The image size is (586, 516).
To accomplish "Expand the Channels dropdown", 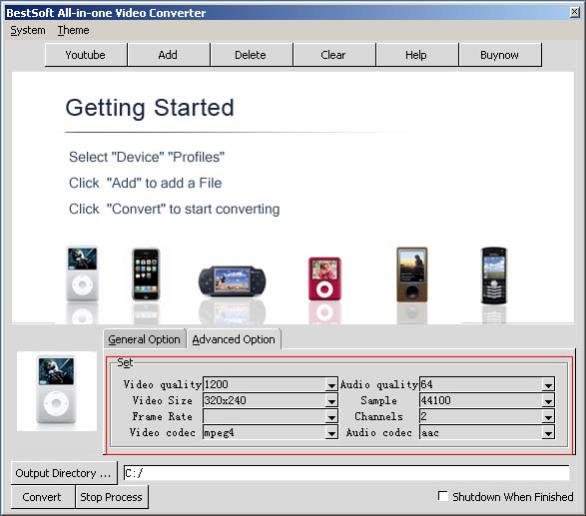I will point(548,416).
